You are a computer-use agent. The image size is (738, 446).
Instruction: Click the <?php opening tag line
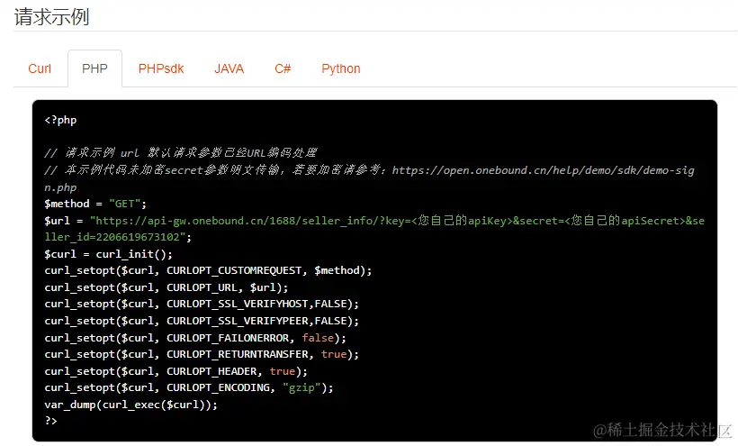(60, 120)
